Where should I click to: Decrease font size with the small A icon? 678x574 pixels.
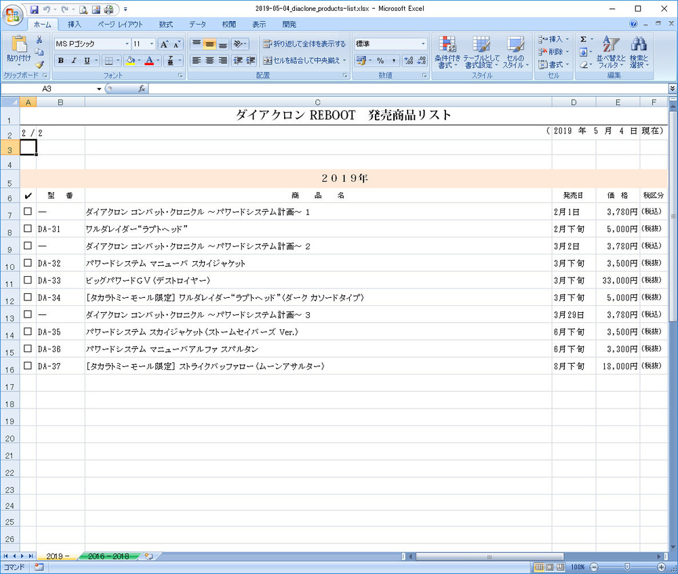click(x=176, y=44)
